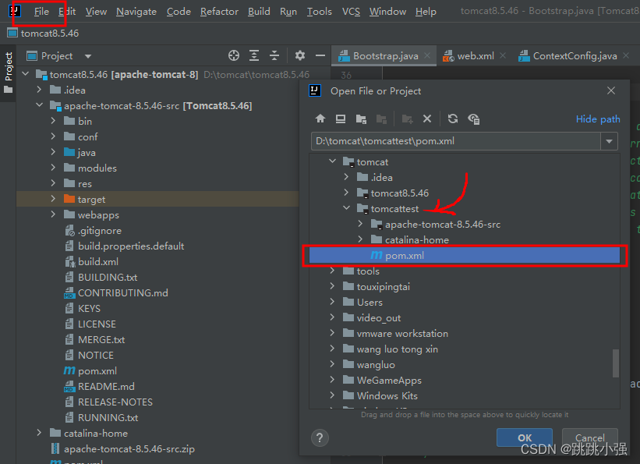This screenshot has width=640, height=464.
Task: Close the Bootstrap.java tab
Action: click(x=427, y=55)
